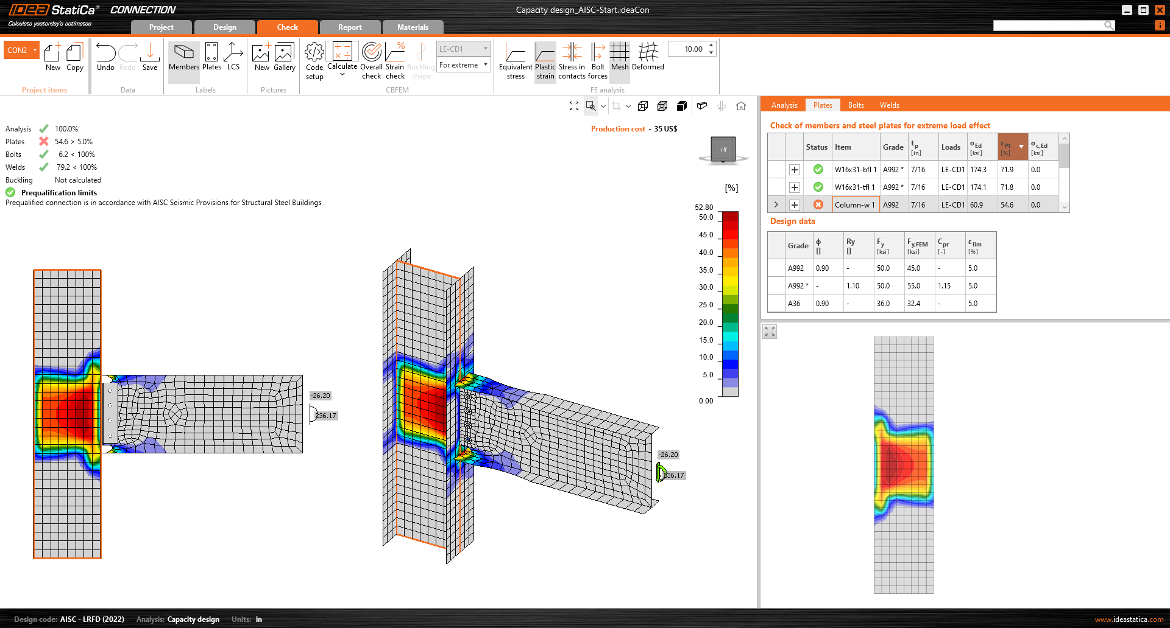Switch to the Report tab
Image resolution: width=1170 pixels, height=628 pixels.
point(350,27)
